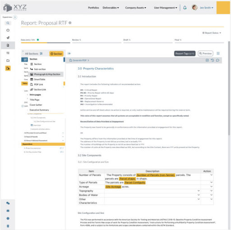Open Topography description dropdown
231x230 pixels.
pos(199,191)
